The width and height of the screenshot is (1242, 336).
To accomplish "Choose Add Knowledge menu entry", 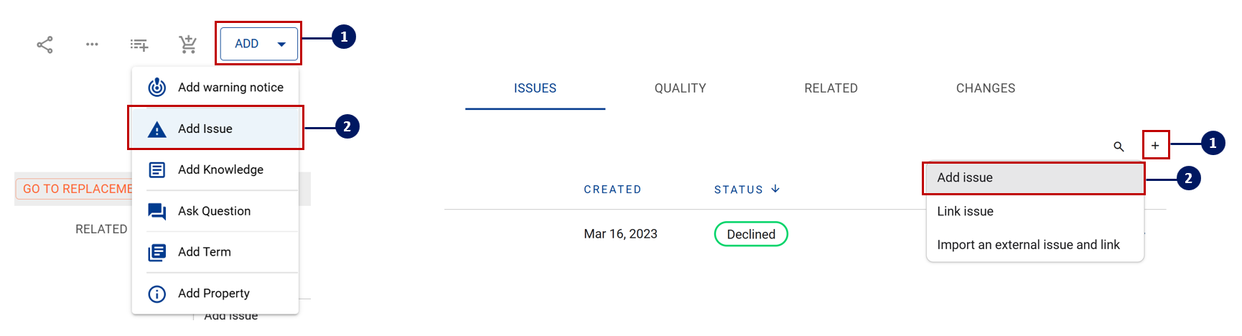I will [220, 169].
